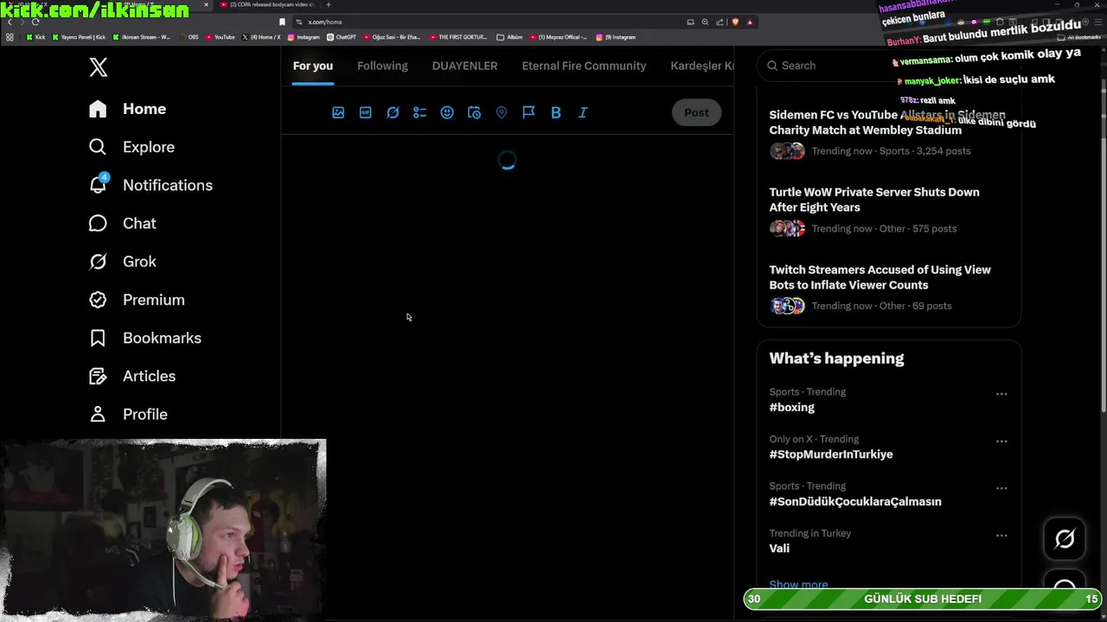Select the Kardeşler tab in timeline header
Image resolution: width=1107 pixels, height=622 pixels.
click(x=701, y=66)
